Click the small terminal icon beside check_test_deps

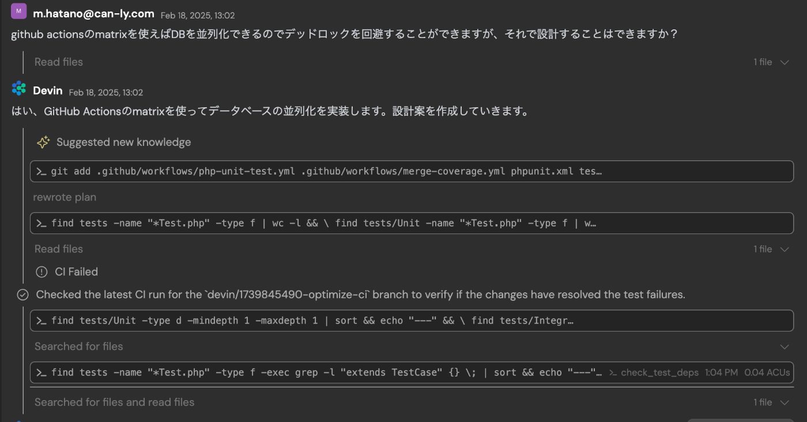pos(613,373)
